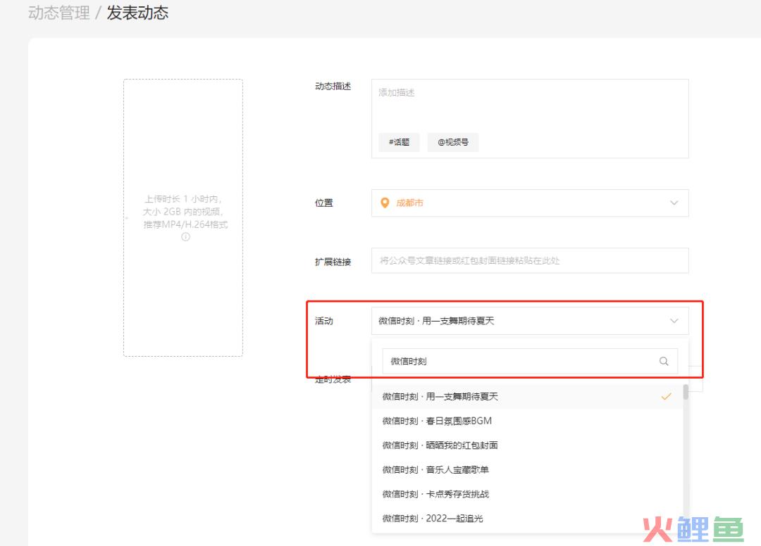This screenshot has height=546, width=761.
Task: Click the video upload dashed area
Action: click(183, 217)
